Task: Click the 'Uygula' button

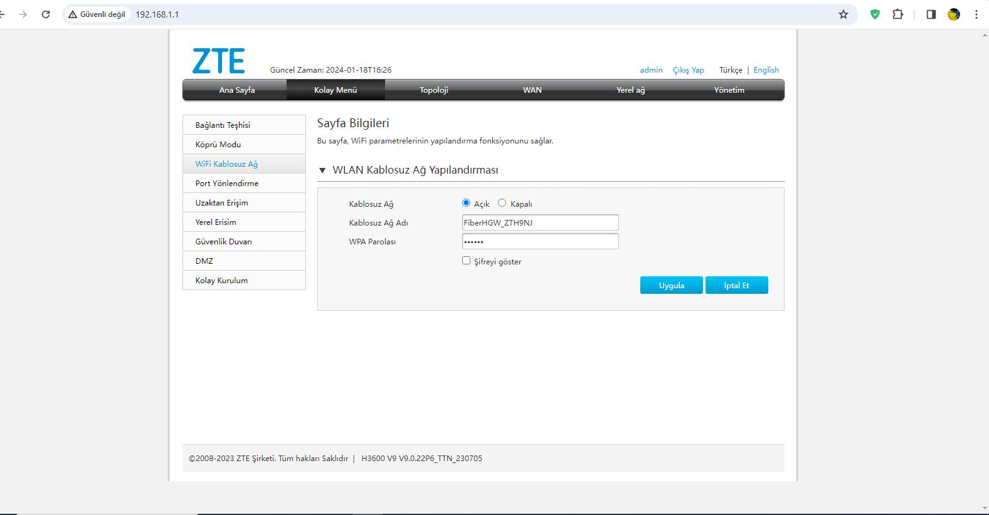Action: [x=671, y=286]
